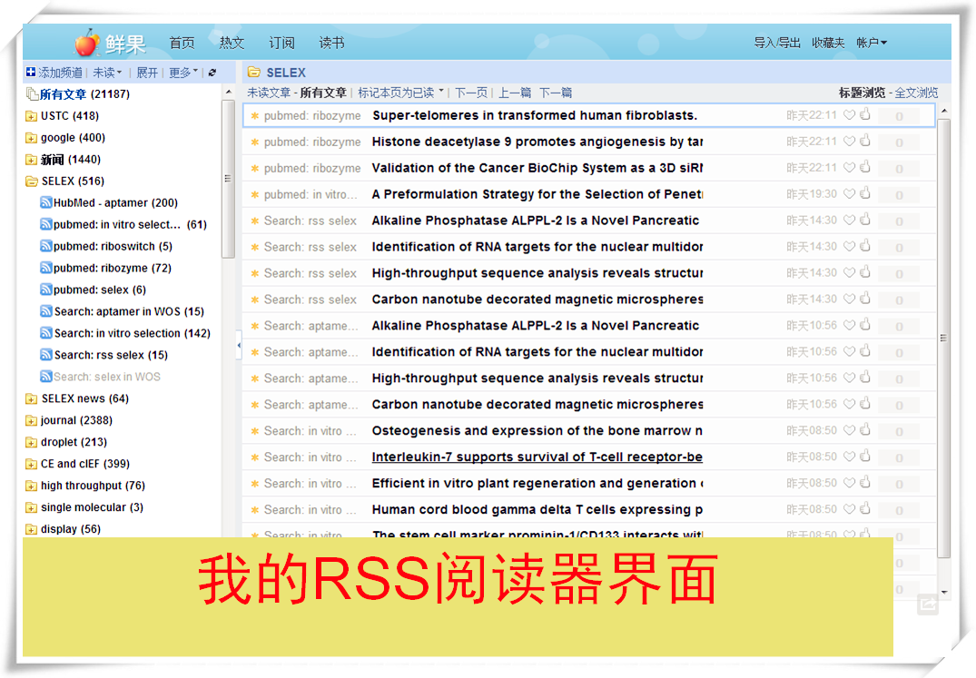Image resolution: width=976 pixels, height=678 pixels.
Task: Click the 鲜果 apple logo
Action: 86,43
